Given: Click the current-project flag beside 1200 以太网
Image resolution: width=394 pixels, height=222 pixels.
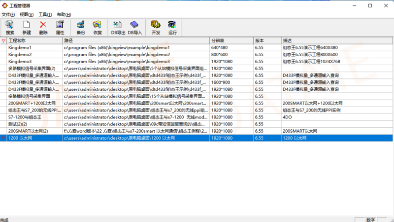Looking at the screenshot, I should pos(3,138).
